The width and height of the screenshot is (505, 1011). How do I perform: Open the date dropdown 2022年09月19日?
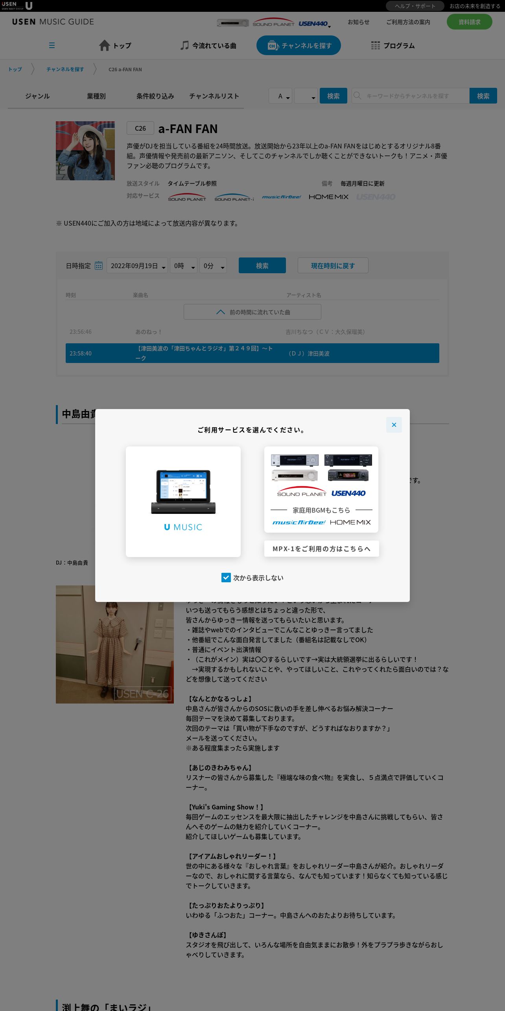pos(137,265)
